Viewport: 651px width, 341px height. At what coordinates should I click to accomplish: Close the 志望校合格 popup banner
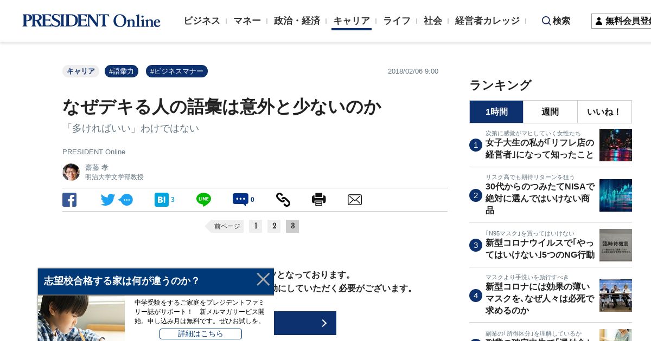(263, 279)
